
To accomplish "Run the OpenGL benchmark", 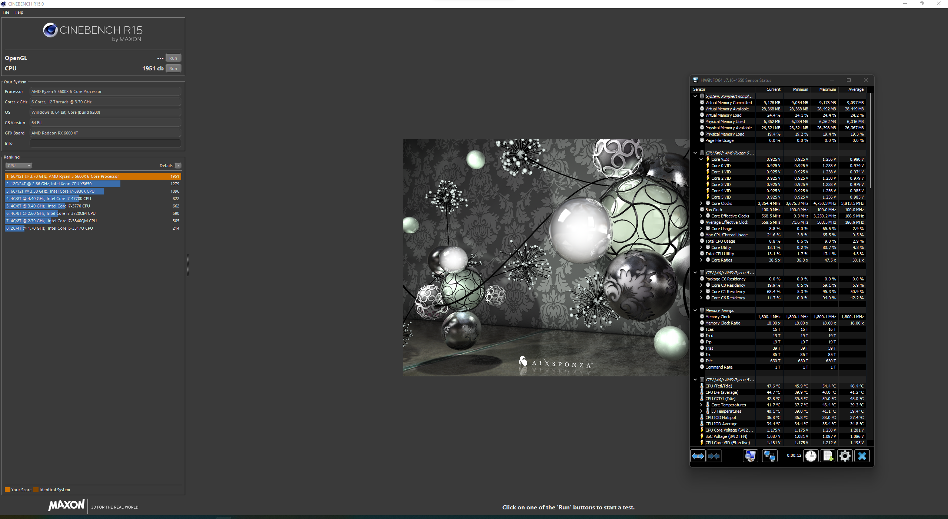I will (173, 58).
